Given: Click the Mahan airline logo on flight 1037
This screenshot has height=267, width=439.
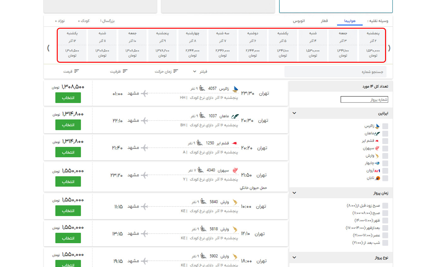Looking at the screenshot, I should tap(235, 116).
